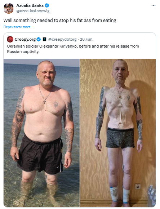This screenshot has height=209, width=160.
Task: Click the 26 лип. post date
Action: pos(86,39)
